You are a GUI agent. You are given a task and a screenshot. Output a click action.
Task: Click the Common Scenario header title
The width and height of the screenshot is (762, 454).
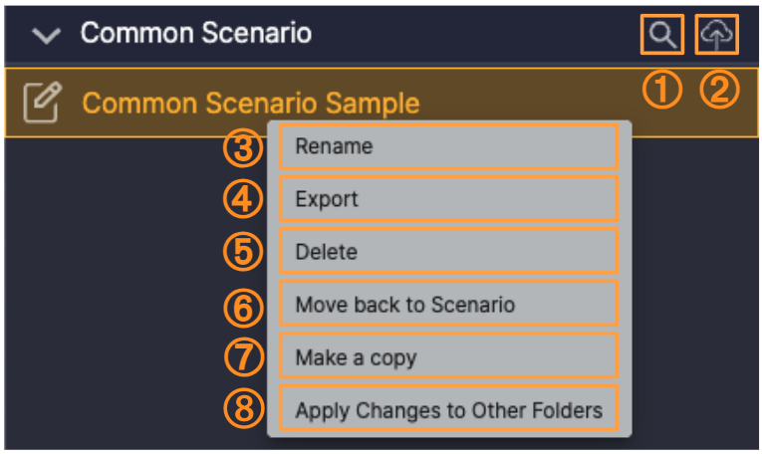[x=195, y=34]
